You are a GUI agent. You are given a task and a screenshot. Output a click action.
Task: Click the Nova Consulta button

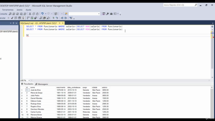coord(3,14)
